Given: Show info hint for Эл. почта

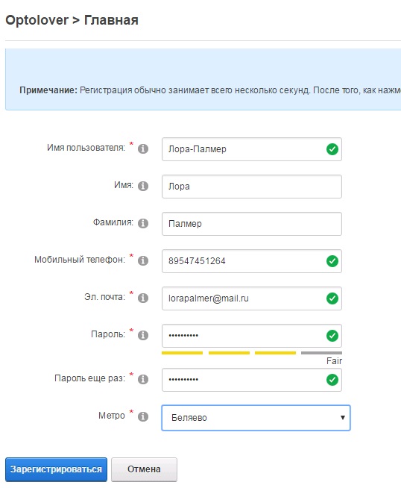Looking at the screenshot, I should click(x=142, y=298).
